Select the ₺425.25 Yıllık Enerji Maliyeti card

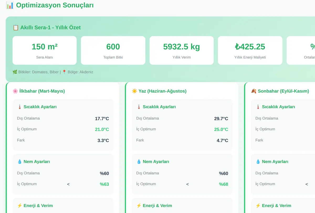tap(250, 50)
